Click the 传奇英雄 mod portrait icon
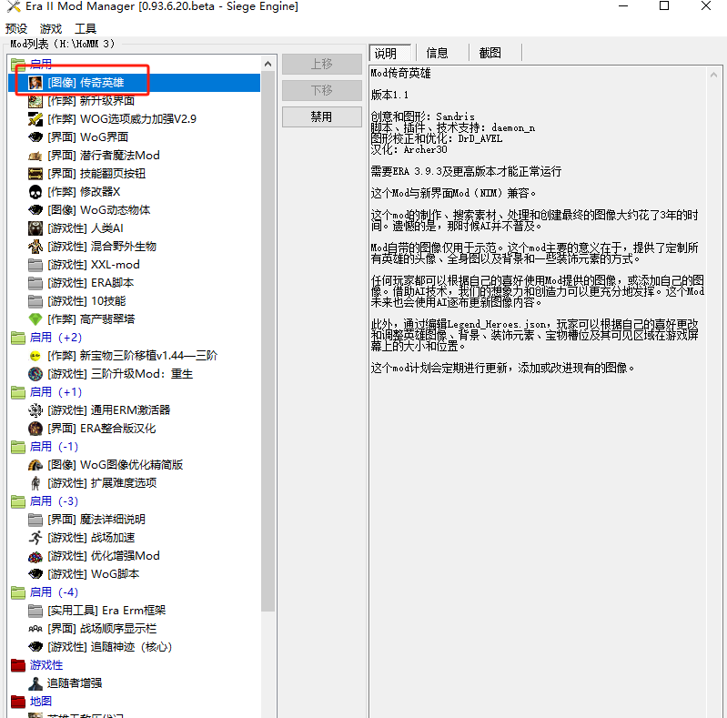727x718 pixels. pos(35,83)
